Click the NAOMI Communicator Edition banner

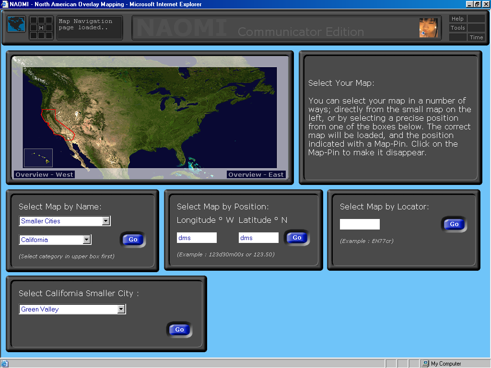tap(287, 28)
